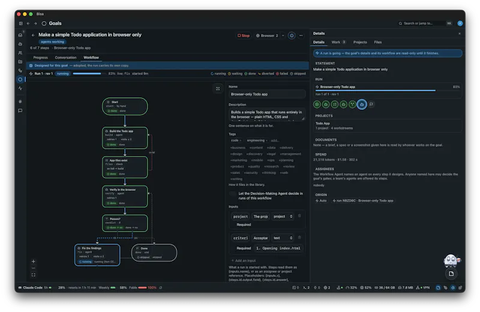Toggle the sidebar panel icon next to Goals

[x=21, y=23]
